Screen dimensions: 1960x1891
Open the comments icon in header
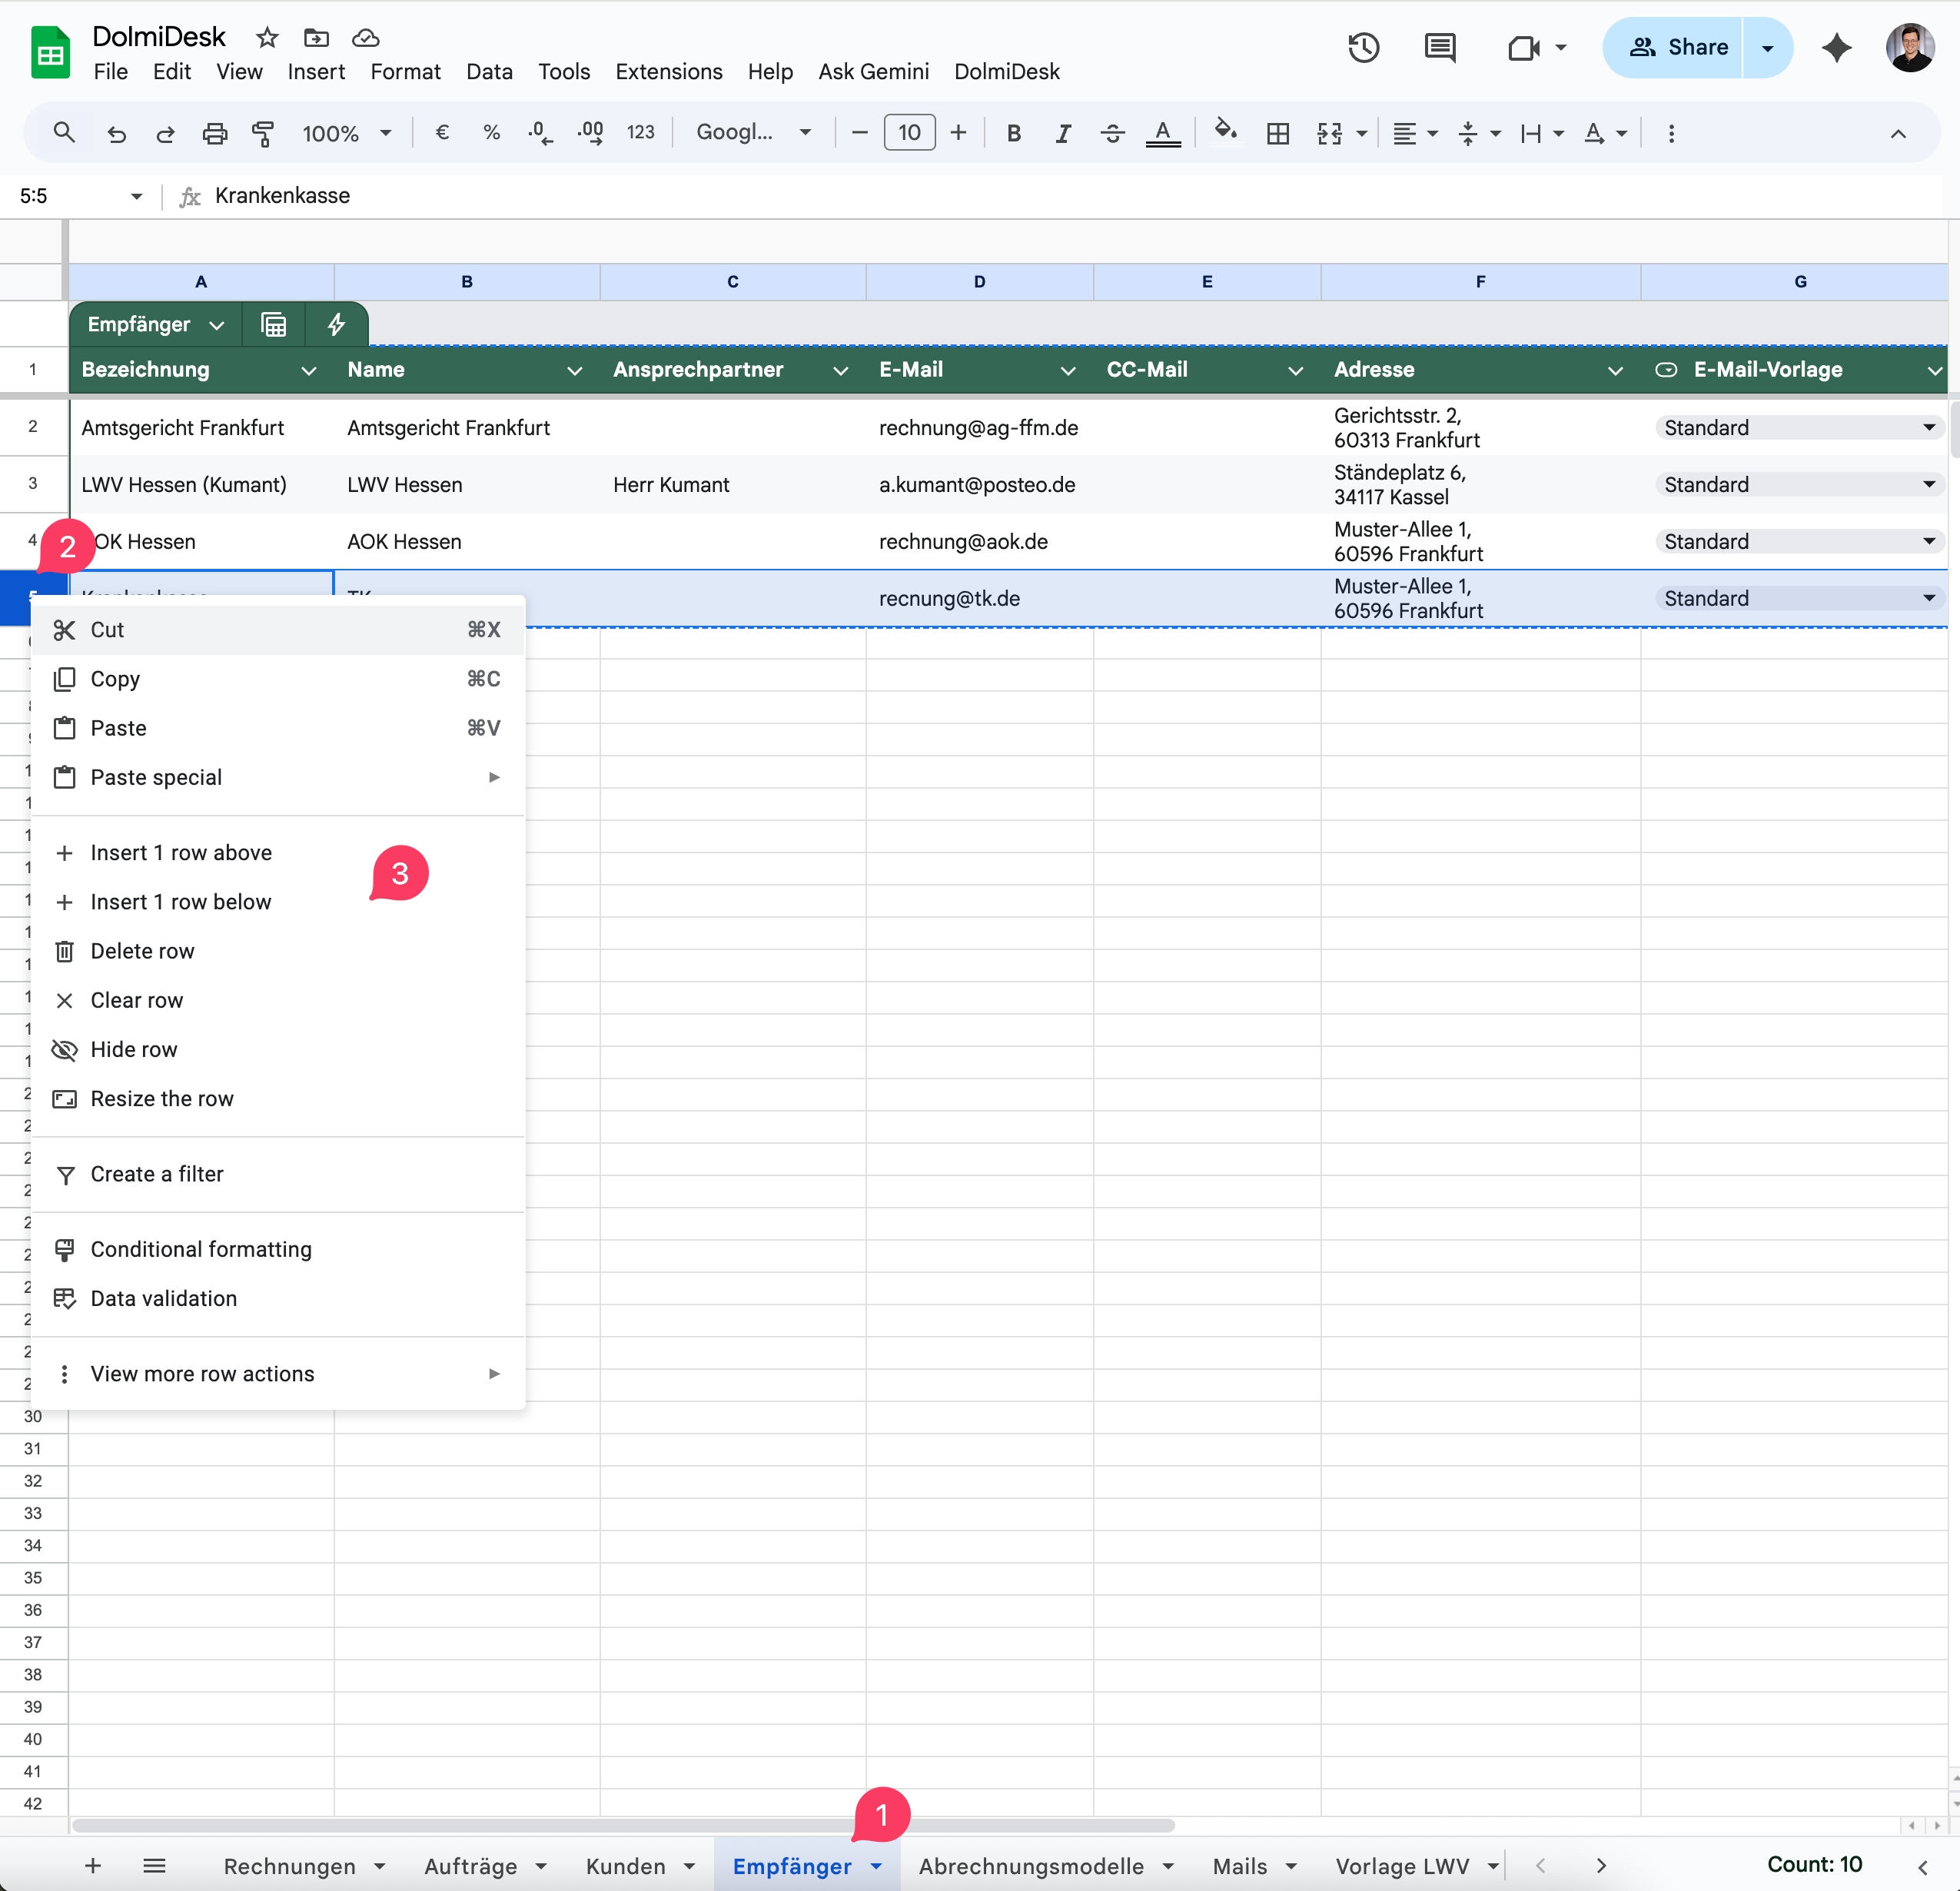(x=1439, y=47)
